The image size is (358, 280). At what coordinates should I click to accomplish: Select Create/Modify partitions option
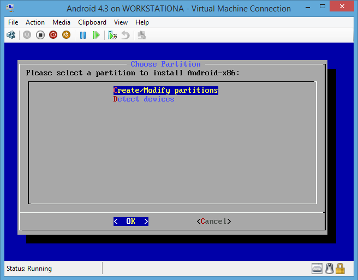click(166, 91)
